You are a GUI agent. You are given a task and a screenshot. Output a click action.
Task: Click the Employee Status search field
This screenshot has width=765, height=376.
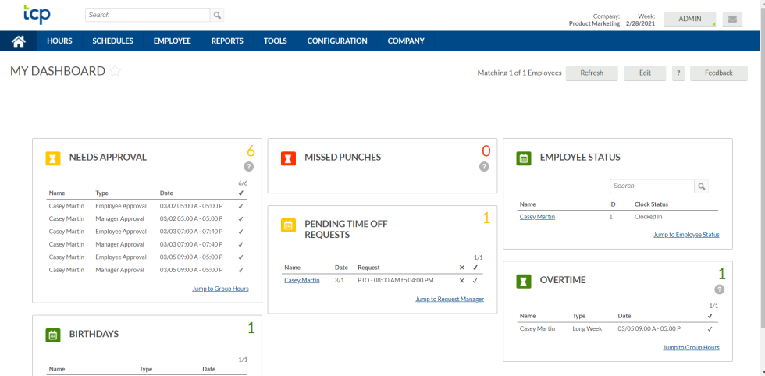(652, 186)
